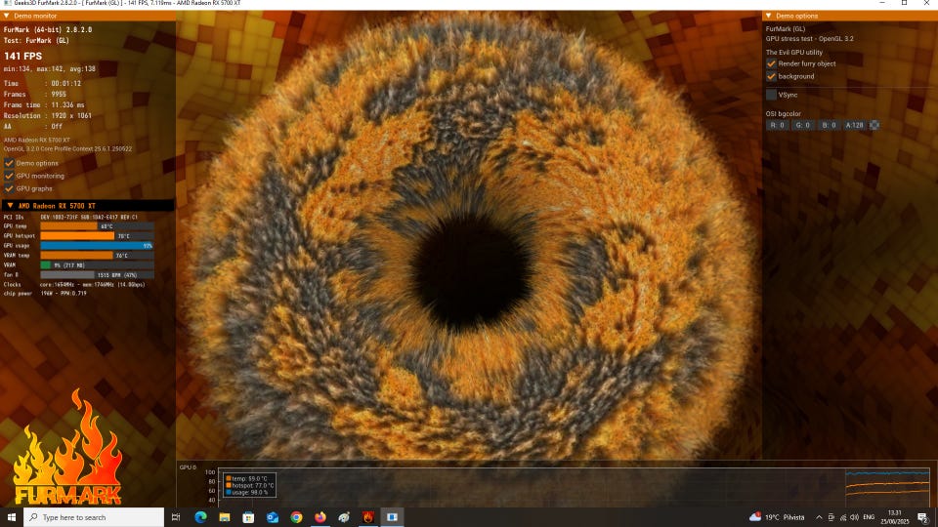Screen dimensions: 938x527
Task: Open Task View on the taskbar
Action: pyautogui.click(x=176, y=517)
